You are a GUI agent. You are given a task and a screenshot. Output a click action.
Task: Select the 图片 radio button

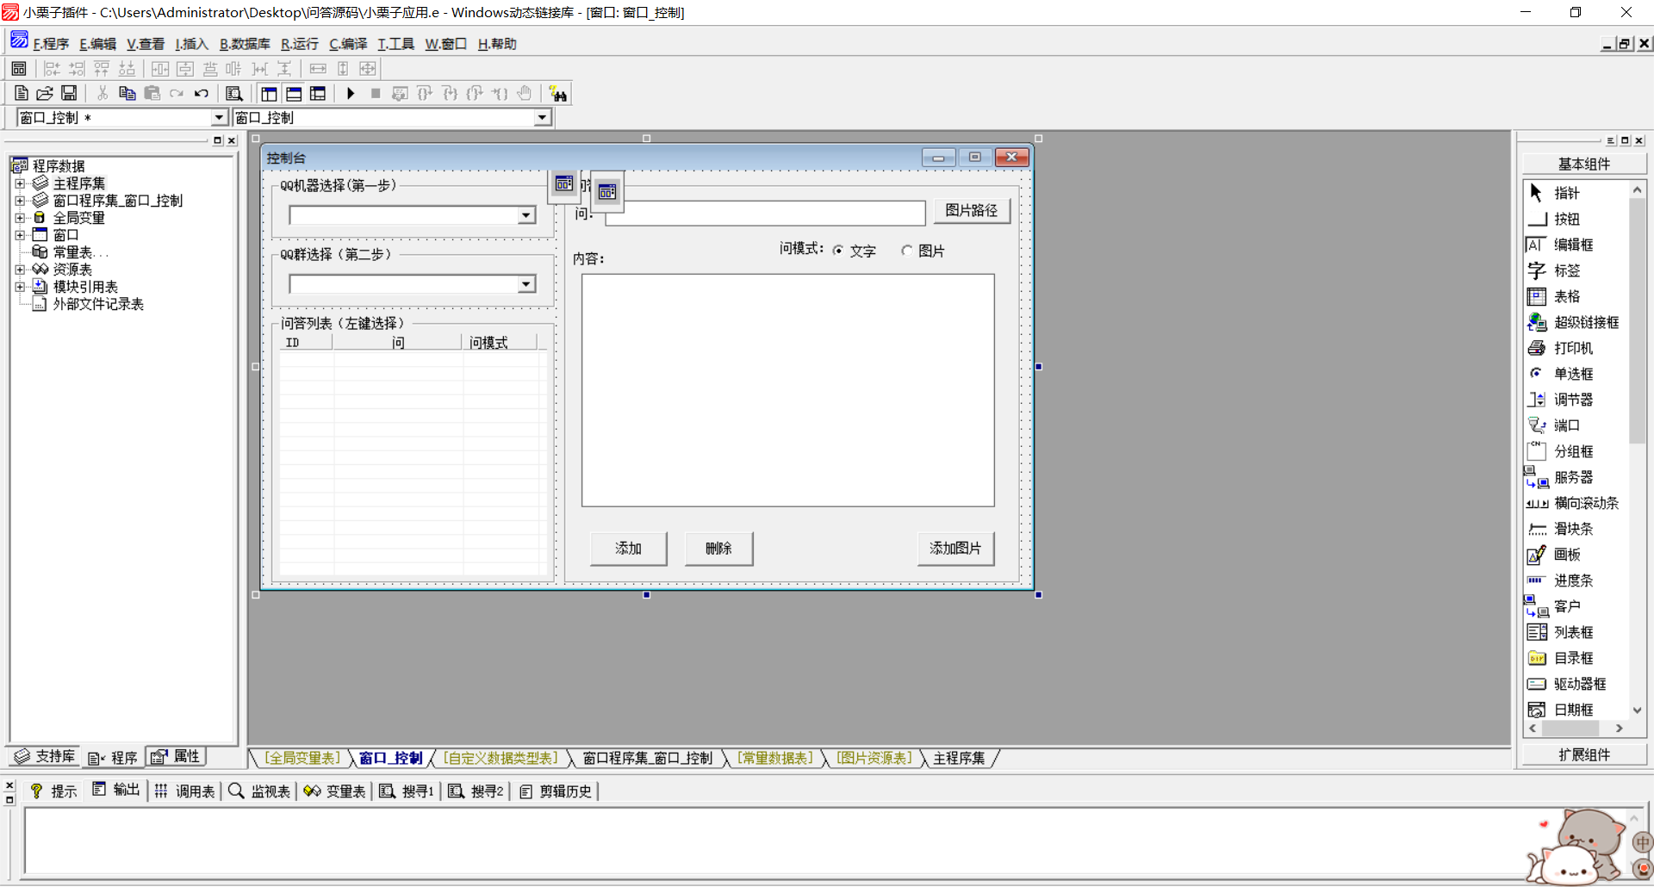(907, 251)
